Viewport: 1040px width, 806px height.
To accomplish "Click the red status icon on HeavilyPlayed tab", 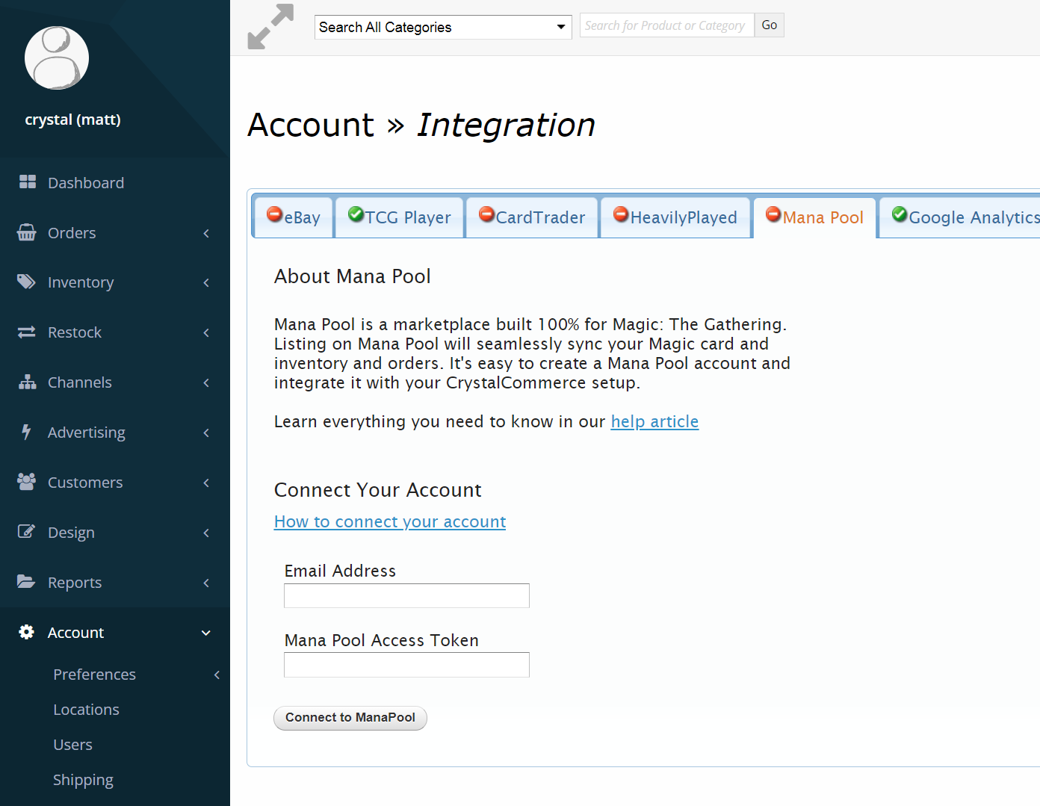I will click(x=622, y=214).
